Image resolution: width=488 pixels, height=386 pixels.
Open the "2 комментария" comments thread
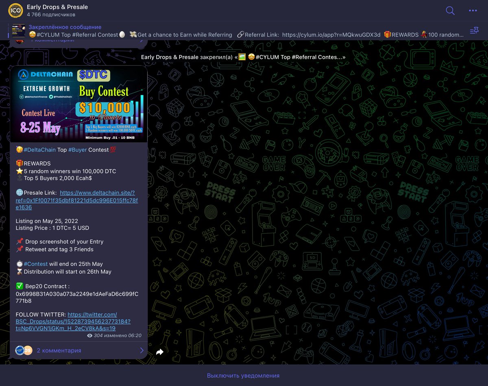coord(59,350)
